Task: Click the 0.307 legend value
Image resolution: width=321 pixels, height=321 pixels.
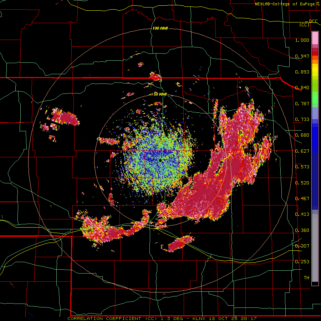Action: (302, 246)
